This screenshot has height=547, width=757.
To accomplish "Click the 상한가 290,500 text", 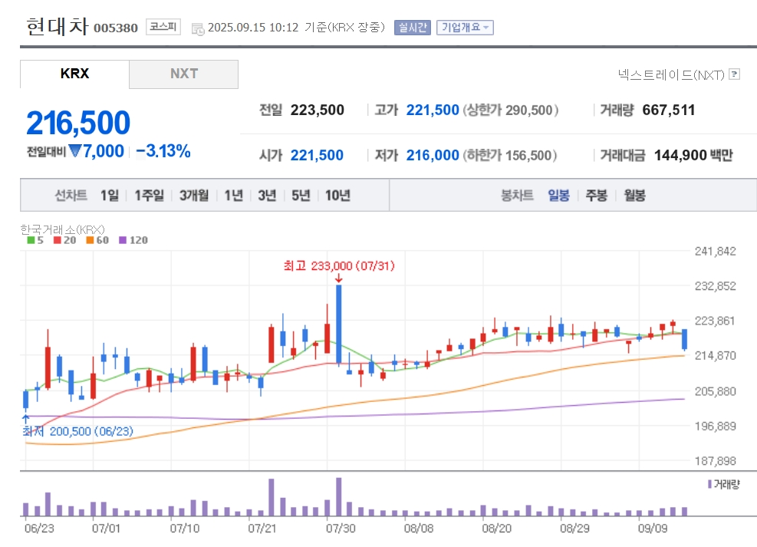I will (511, 110).
